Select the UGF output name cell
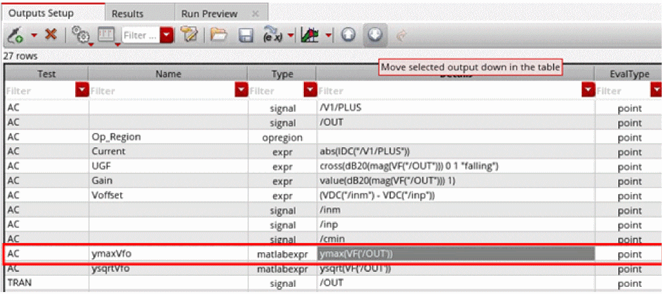The image size is (662, 294). [x=168, y=167]
